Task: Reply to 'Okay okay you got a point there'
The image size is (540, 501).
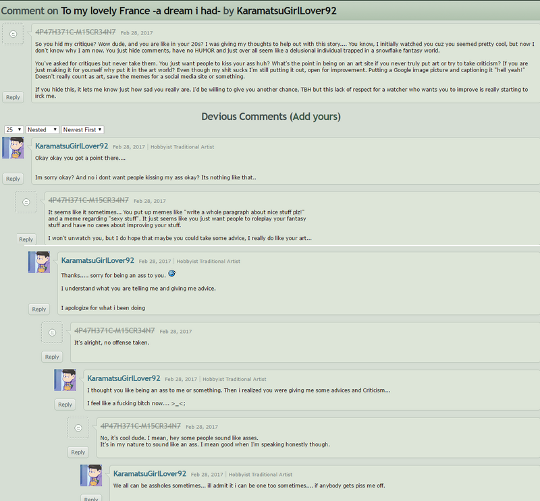Action: pos(13,179)
